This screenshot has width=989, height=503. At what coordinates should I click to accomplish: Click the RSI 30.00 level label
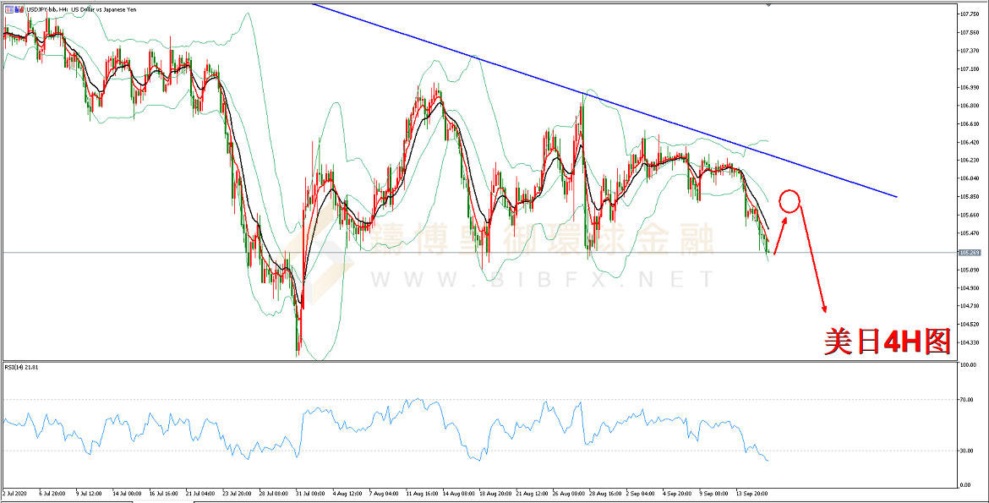click(x=965, y=451)
